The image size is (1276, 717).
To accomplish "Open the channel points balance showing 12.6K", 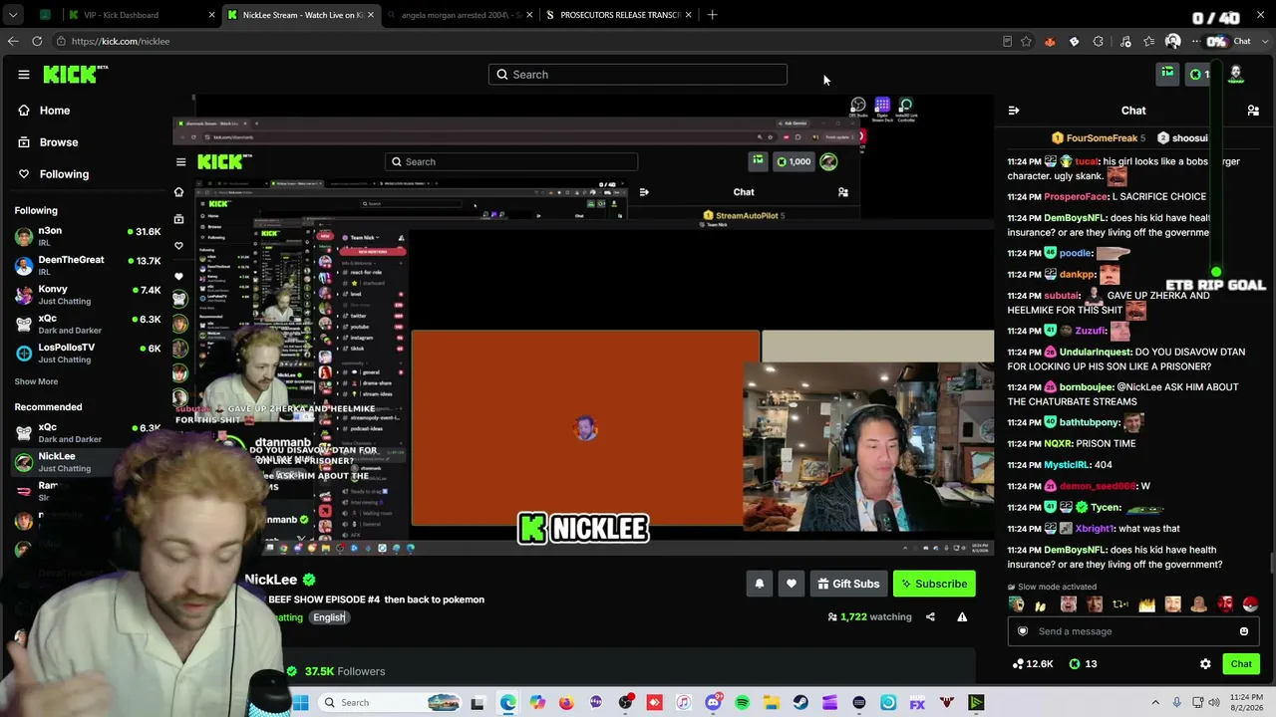I will click(1033, 664).
